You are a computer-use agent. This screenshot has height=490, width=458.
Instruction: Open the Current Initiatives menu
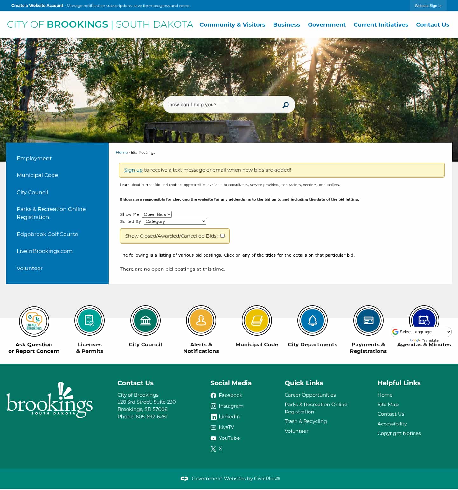pyautogui.click(x=381, y=24)
